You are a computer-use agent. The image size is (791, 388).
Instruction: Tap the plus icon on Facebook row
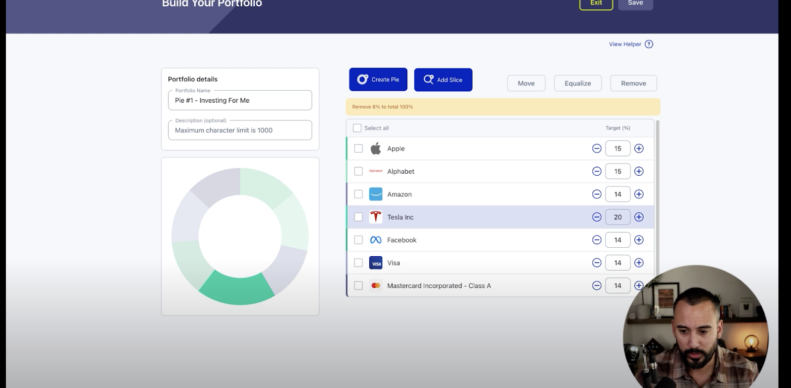point(639,240)
